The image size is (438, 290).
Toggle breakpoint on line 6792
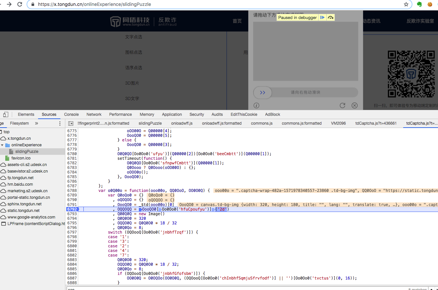(x=72, y=209)
